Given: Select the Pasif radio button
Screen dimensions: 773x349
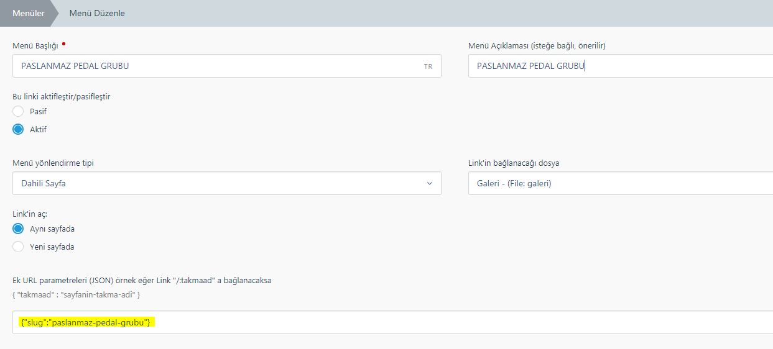Looking at the screenshot, I should [x=18, y=112].
